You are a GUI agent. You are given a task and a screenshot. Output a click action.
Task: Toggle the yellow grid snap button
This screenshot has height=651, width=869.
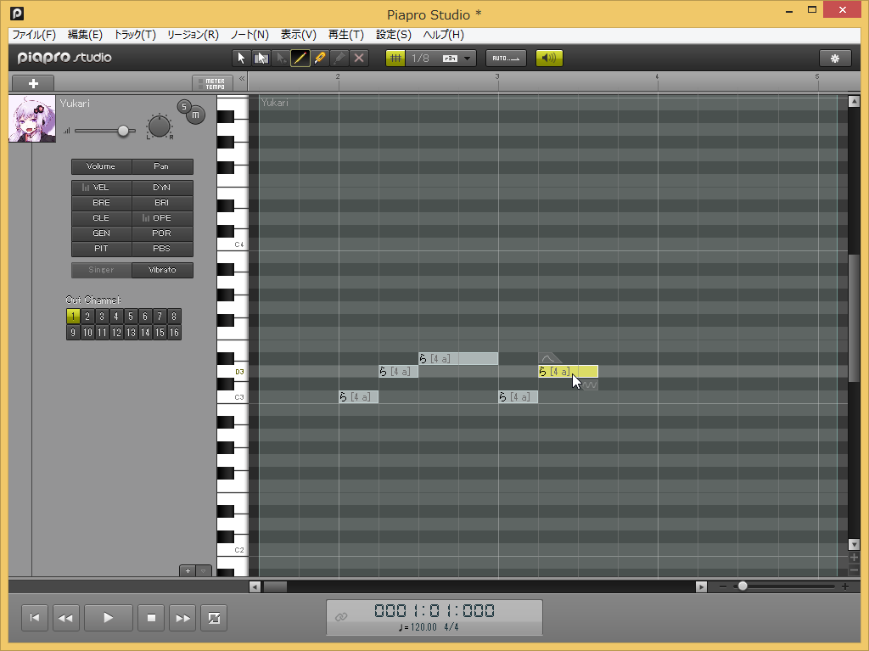coord(395,59)
